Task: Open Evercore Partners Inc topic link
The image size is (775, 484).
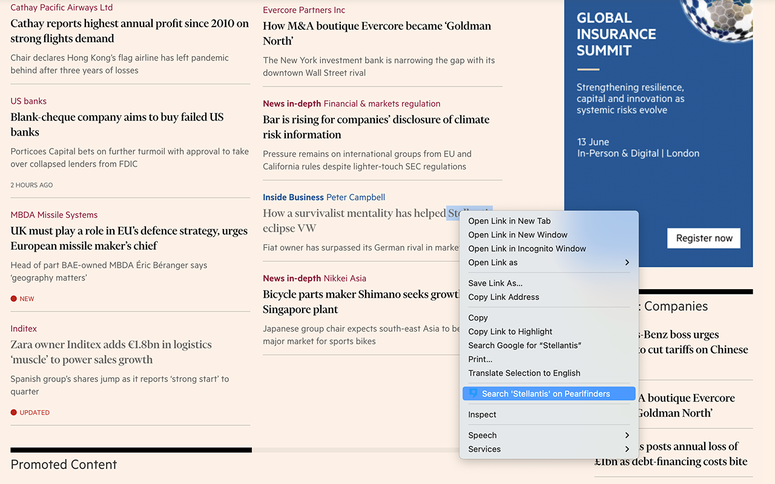Action: point(304,10)
